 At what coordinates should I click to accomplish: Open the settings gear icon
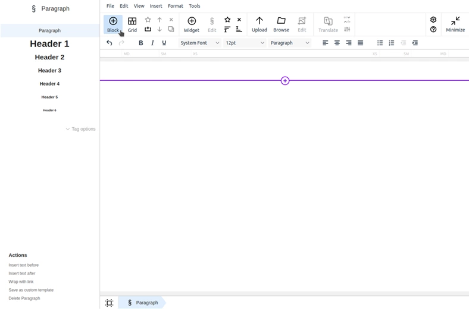click(433, 20)
